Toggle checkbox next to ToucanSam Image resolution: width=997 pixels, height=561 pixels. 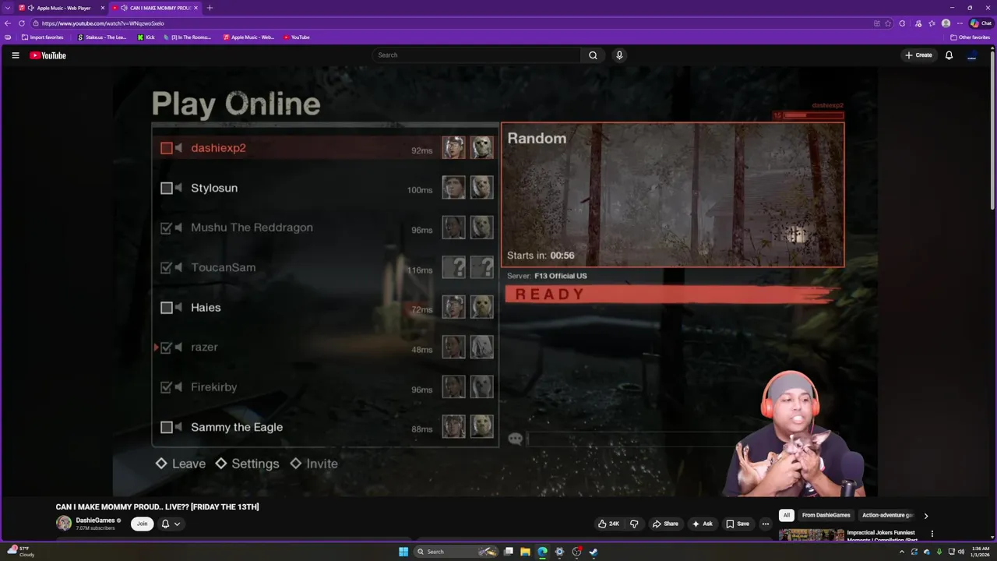(x=166, y=267)
